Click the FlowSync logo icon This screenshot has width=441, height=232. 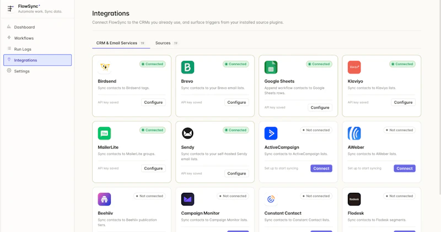pos(10,9)
